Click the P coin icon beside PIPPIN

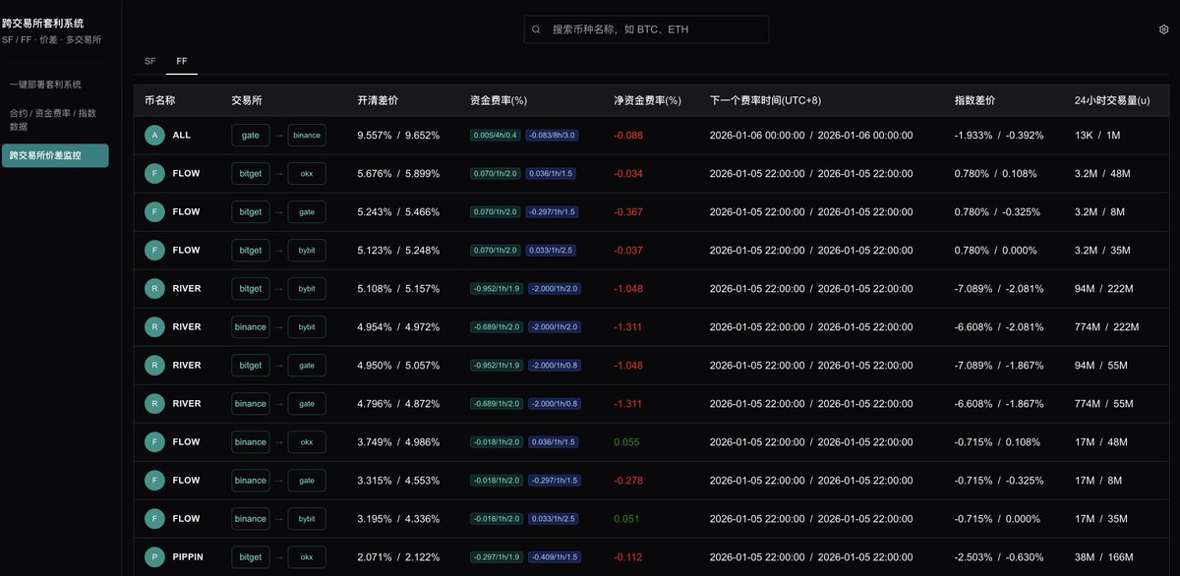pos(154,556)
